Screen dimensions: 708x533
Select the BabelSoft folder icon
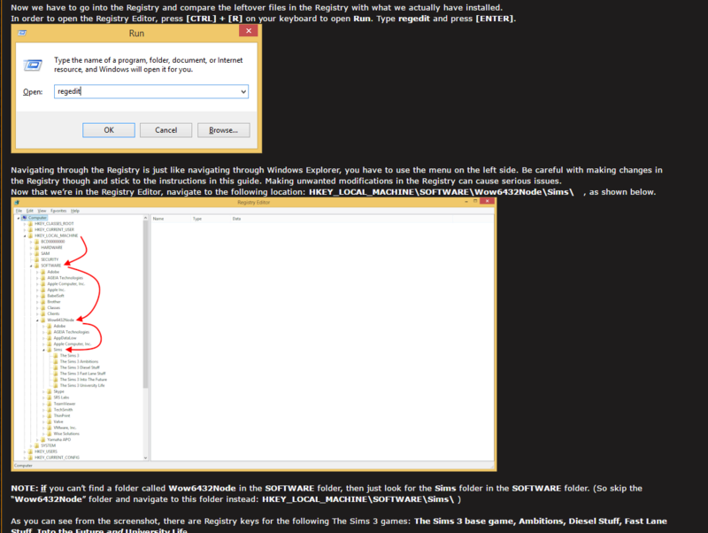click(43, 296)
